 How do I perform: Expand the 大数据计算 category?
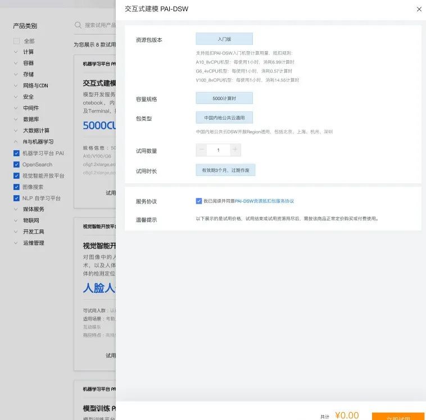16,130
